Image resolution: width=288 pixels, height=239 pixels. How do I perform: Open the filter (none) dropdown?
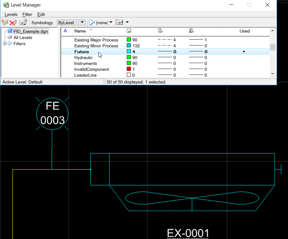tap(101, 22)
